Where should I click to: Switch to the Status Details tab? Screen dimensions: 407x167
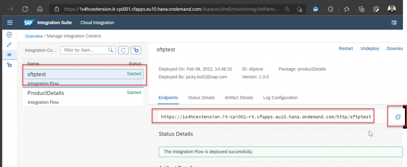pos(202,98)
